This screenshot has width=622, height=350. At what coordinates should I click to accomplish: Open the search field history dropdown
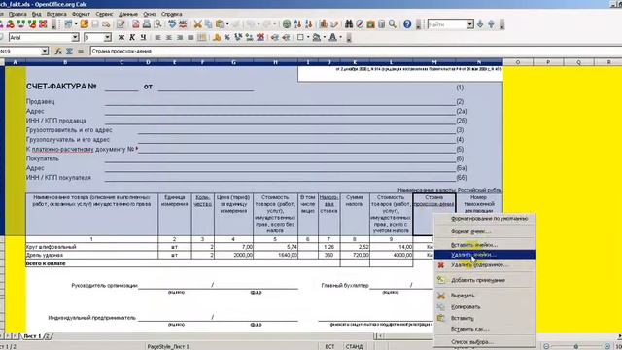470,24
